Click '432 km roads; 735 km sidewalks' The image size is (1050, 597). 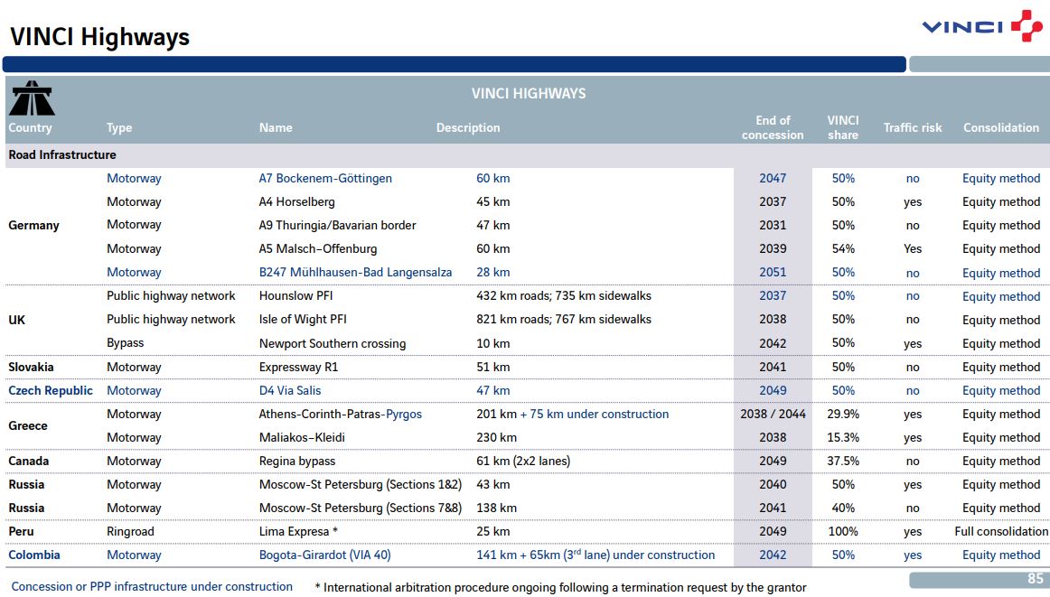coord(564,296)
